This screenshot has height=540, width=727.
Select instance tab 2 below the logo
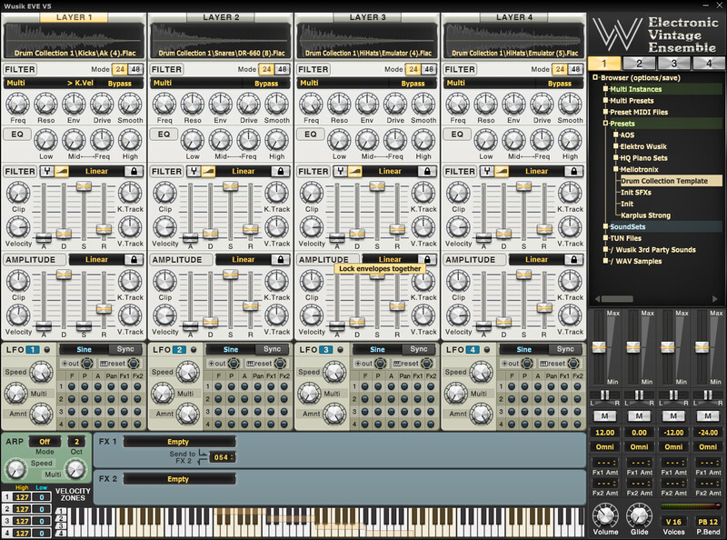[x=639, y=64]
